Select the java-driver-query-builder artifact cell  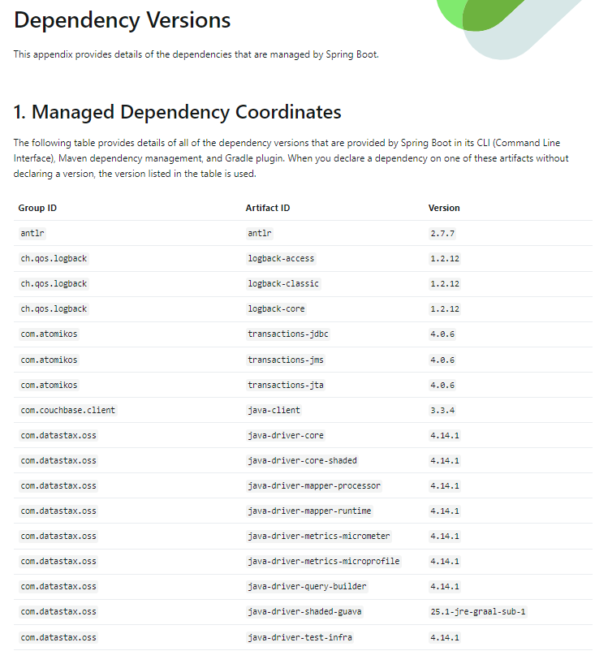coord(308,586)
